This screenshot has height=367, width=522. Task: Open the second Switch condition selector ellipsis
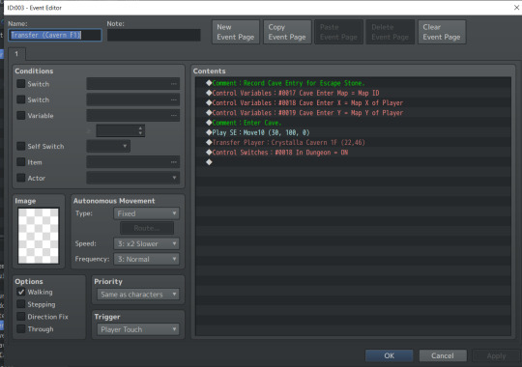coord(173,99)
